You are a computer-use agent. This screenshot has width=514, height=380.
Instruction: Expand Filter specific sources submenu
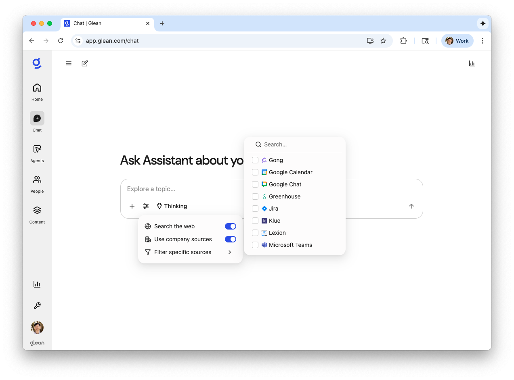pos(190,252)
